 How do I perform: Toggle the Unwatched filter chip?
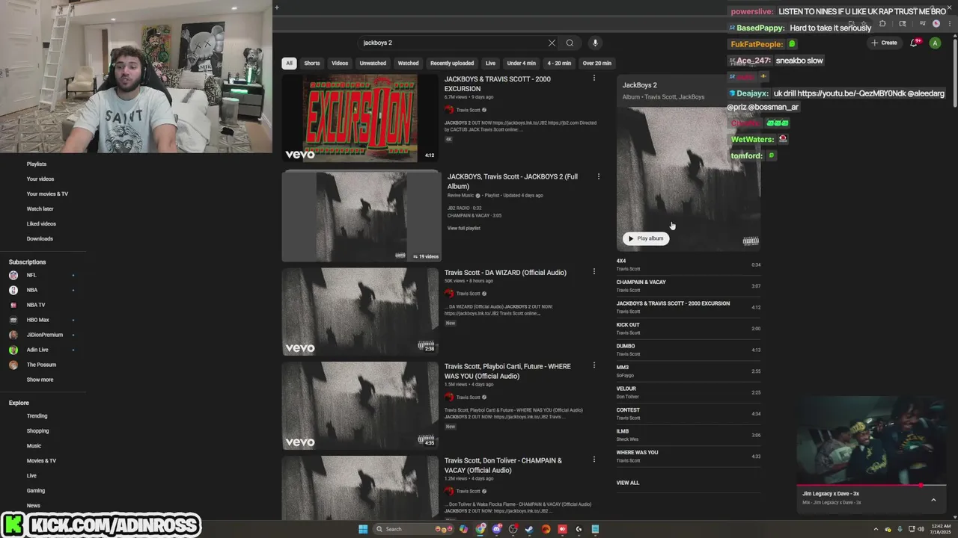pyautogui.click(x=373, y=64)
